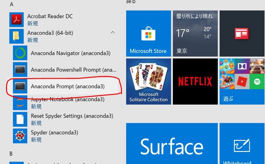Click 新規 label under Spyder
265x164 pixels.
tap(36, 140)
